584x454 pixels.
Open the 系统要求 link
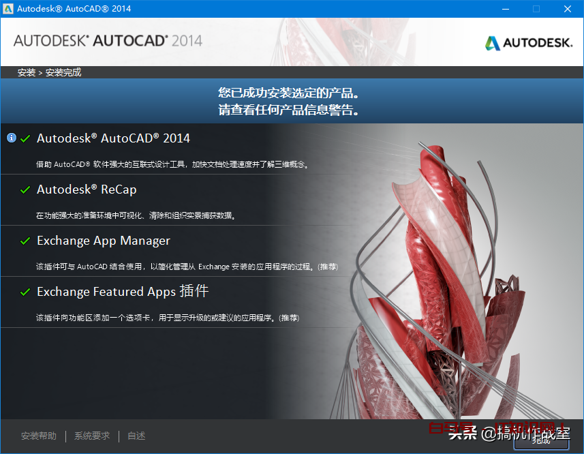tap(91, 436)
